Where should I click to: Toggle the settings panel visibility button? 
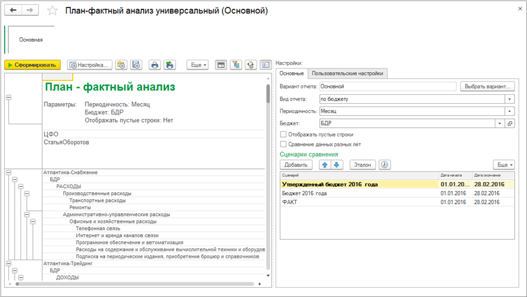click(x=265, y=65)
